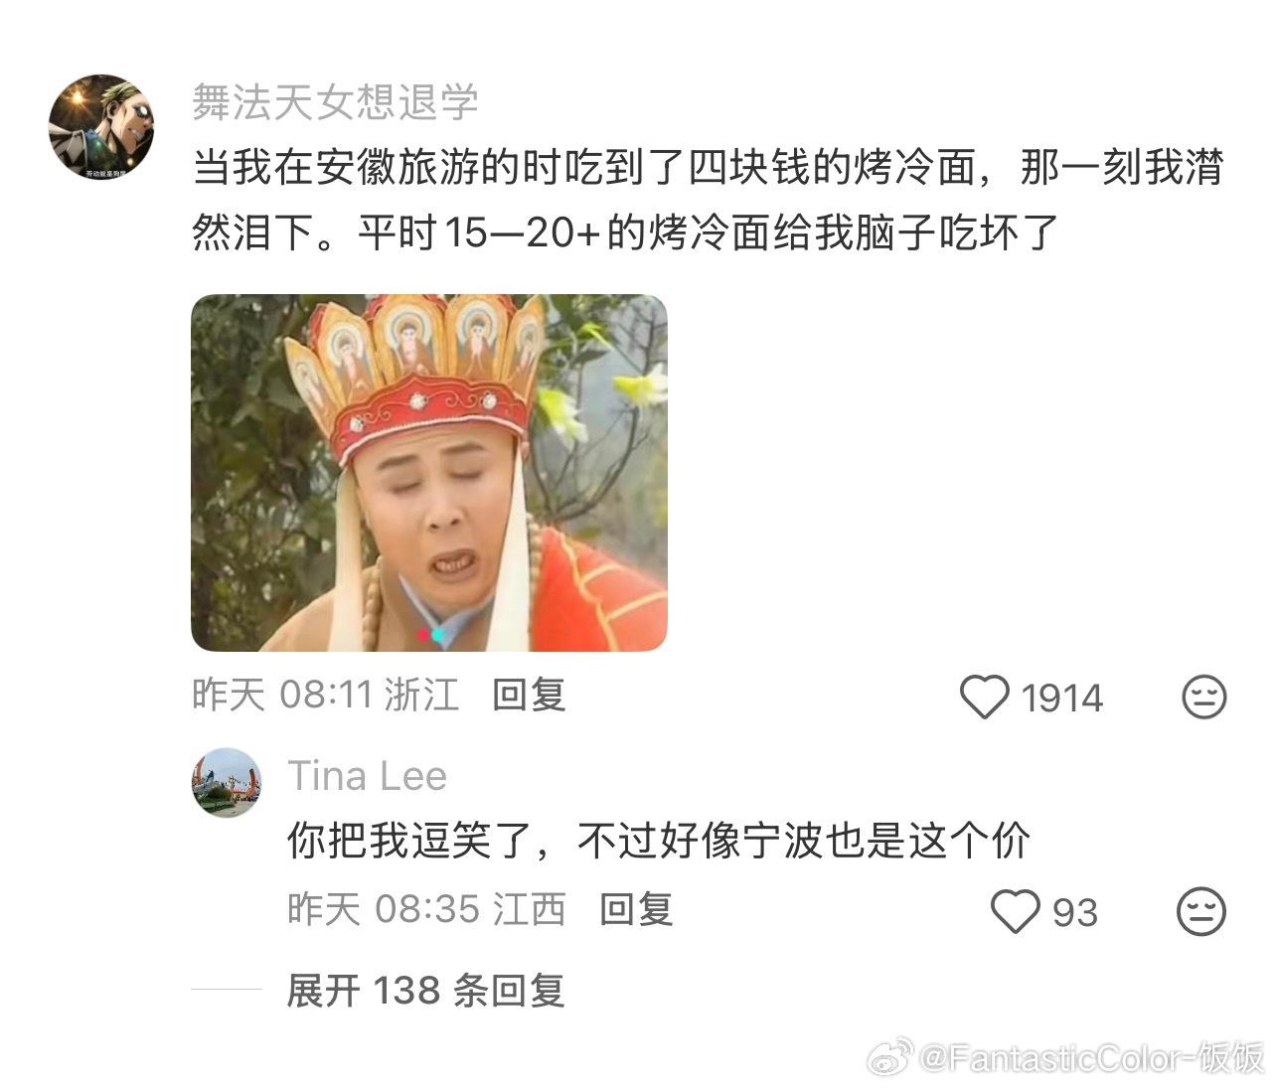Tap the 1914 like count
The height and width of the screenshot is (1089, 1276).
pyautogui.click(x=1062, y=699)
